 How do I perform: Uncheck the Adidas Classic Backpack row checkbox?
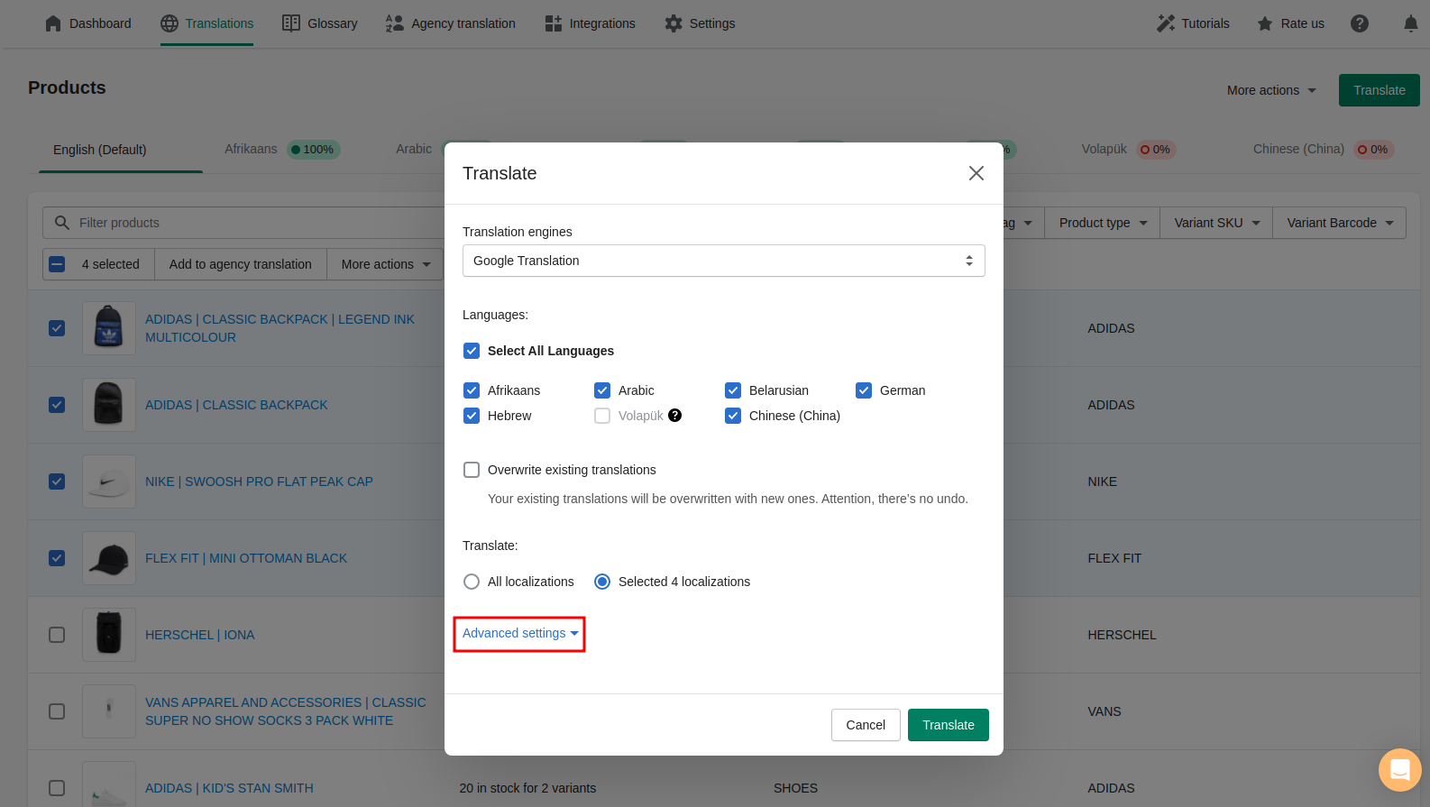tap(57, 405)
